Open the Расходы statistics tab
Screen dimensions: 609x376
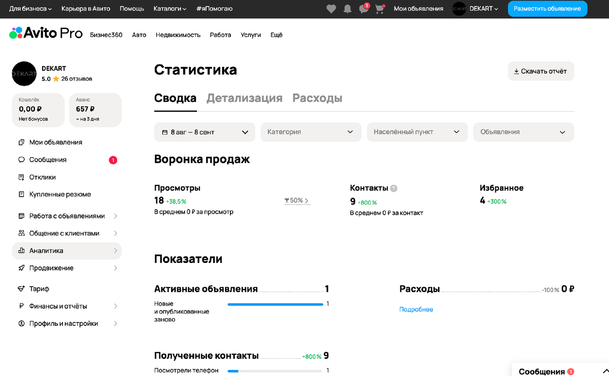click(x=317, y=98)
